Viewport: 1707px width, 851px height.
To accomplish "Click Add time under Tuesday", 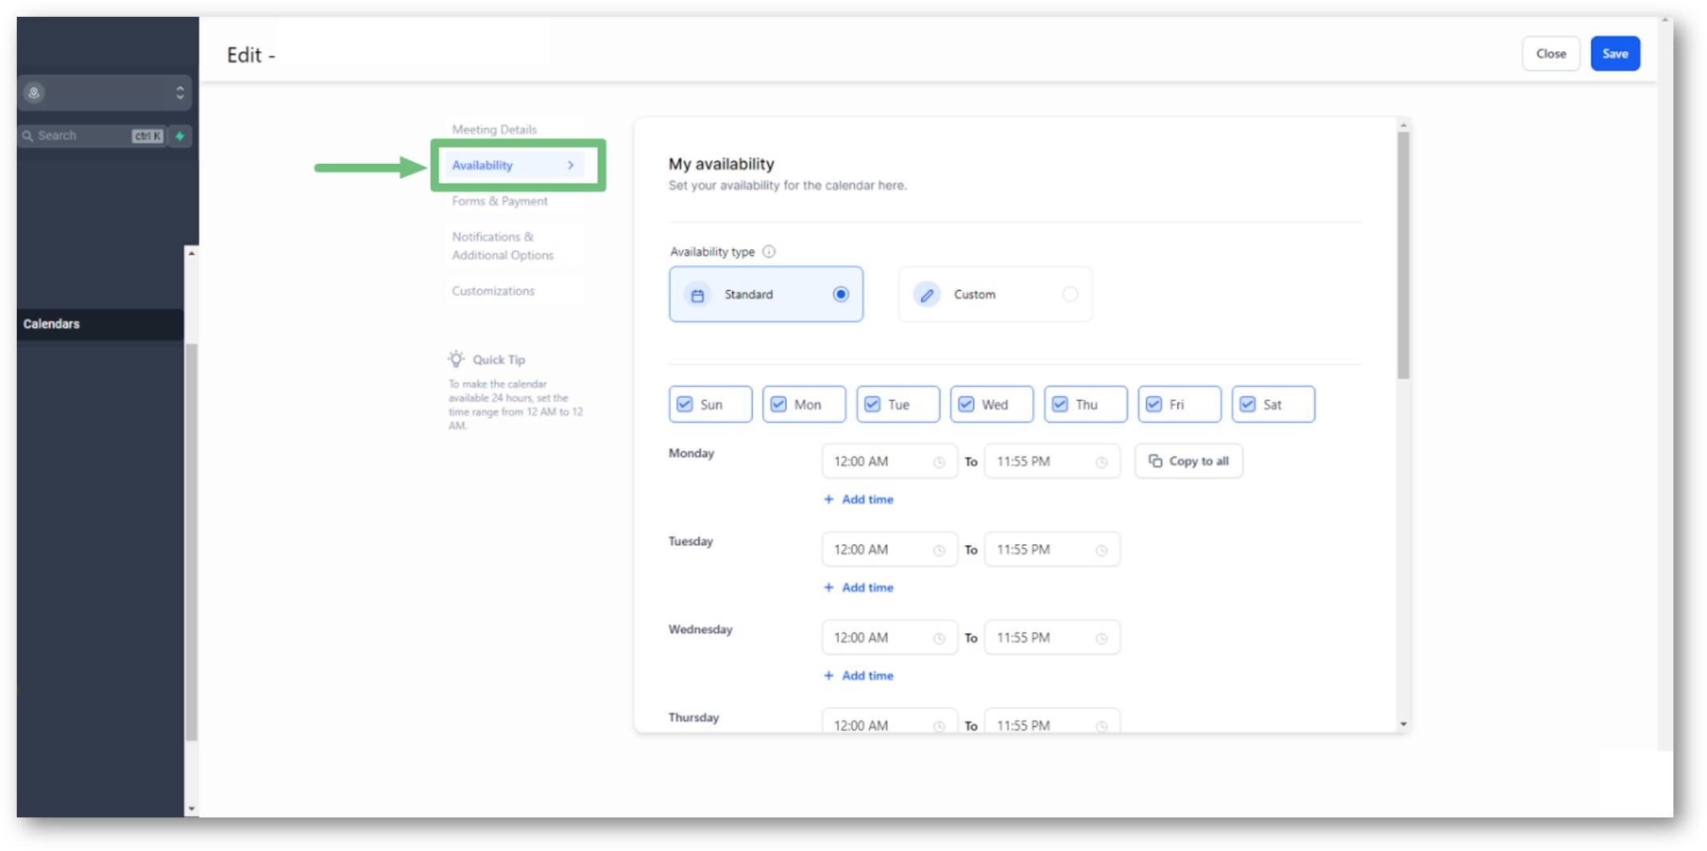I will point(859,587).
